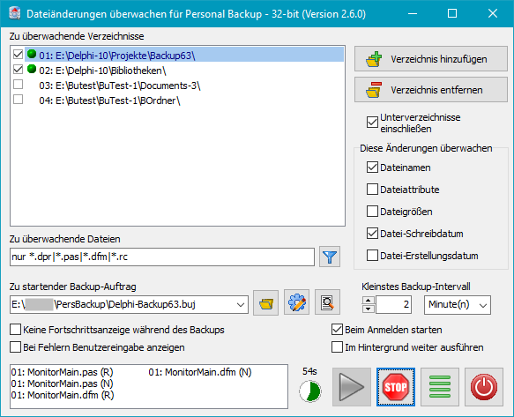Maximize the Personal Backup monitor window
514x417 pixels.
point(452,14)
